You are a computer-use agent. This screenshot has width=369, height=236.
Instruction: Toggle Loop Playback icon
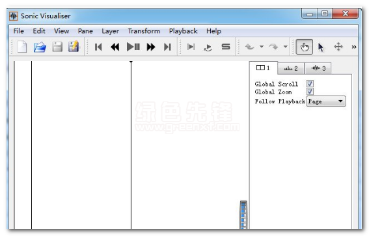coord(208,47)
